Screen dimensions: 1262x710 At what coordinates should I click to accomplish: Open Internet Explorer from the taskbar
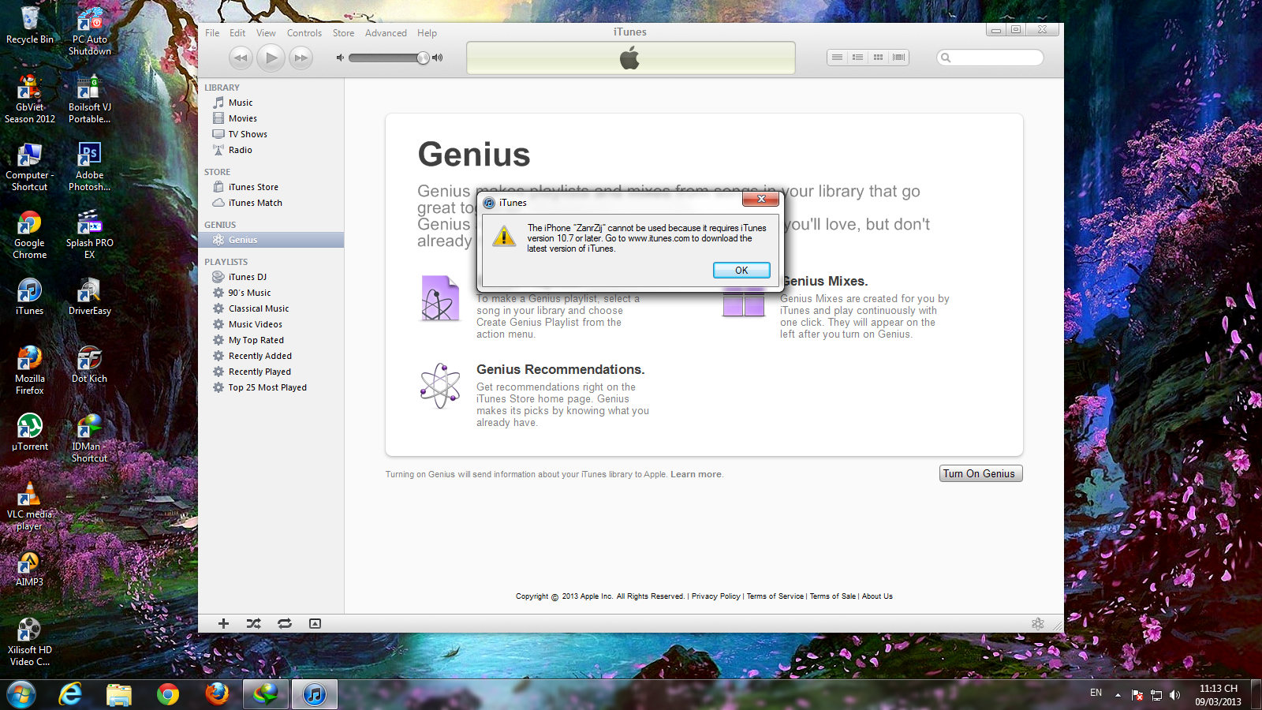[x=70, y=694]
